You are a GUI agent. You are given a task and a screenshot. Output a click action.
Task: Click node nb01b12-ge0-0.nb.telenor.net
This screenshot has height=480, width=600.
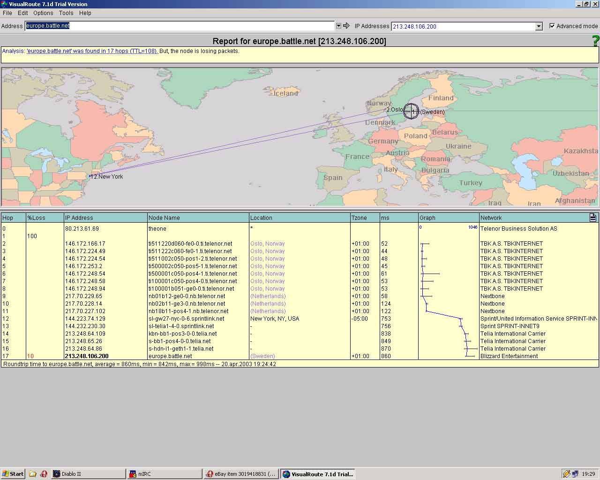coord(187,296)
